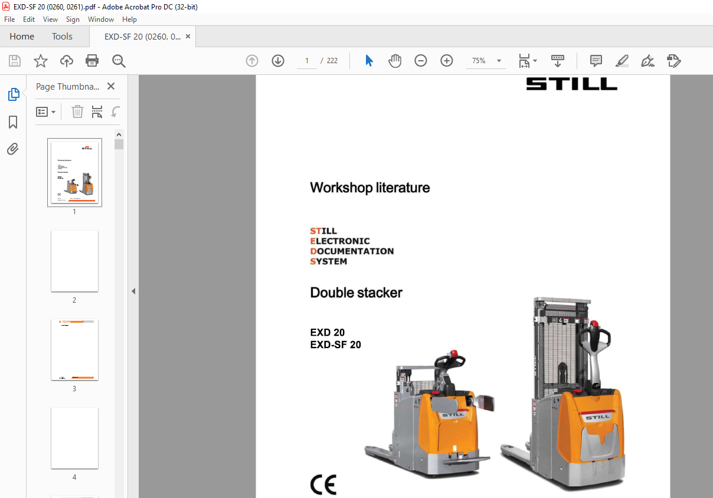Click the thumbnails panel scrollbar thumb
The height and width of the screenshot is (498, 713).
pos(119,145)
